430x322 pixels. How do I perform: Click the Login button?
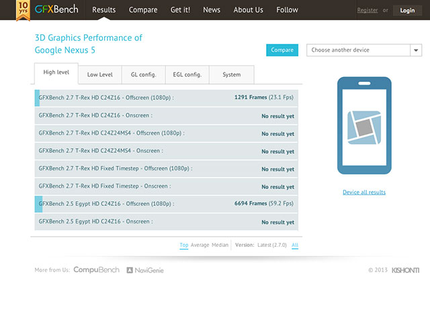[407, 11]
